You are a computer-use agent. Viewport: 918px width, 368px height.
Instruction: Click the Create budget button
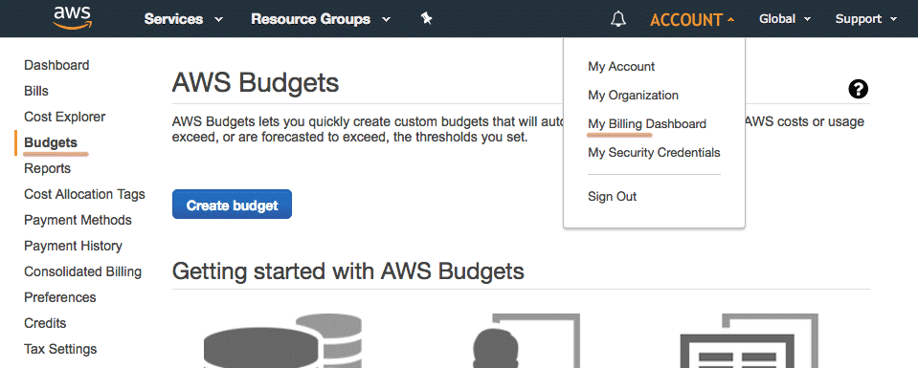click(232, 205)
